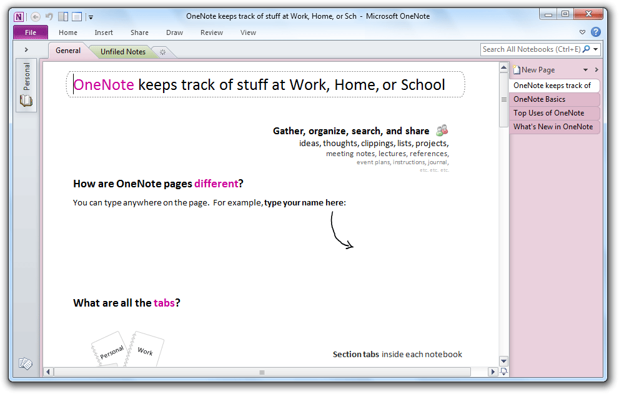Click 'meeting notes, lectures, references,' line
This screenshot has height=394, width=619.
point(387,154)
